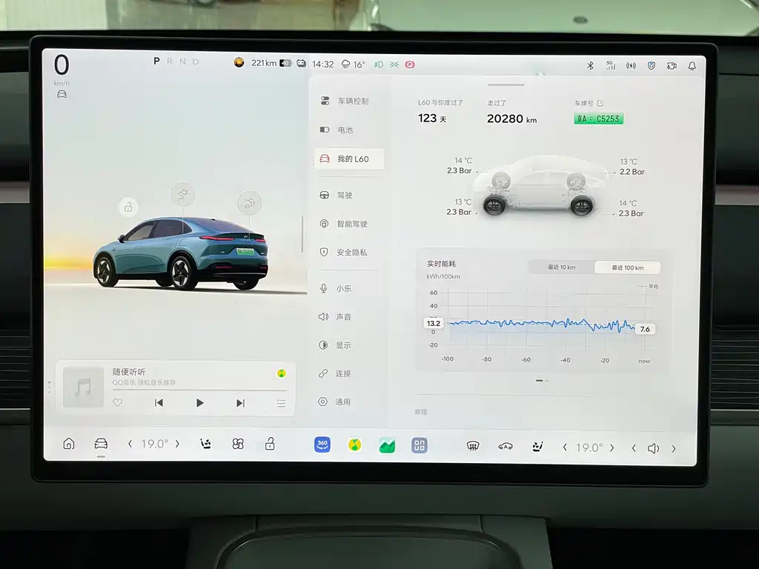Viewport: 759px width, 569px height.
Task: Open notifications bell in status bar
Action: 692,65
